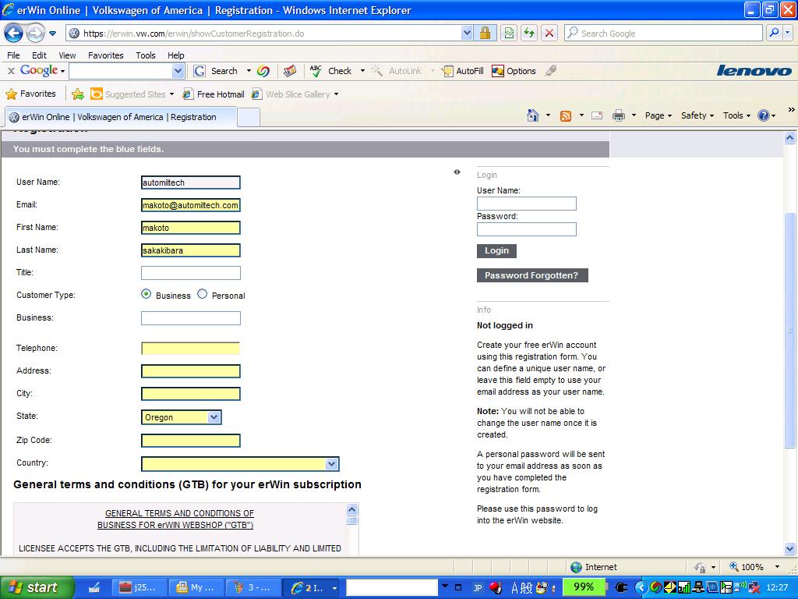This screenshot has width=798, height=599.
Task: Click the Google toolbar pencil highlighter icon
Action: coord(551,71)
